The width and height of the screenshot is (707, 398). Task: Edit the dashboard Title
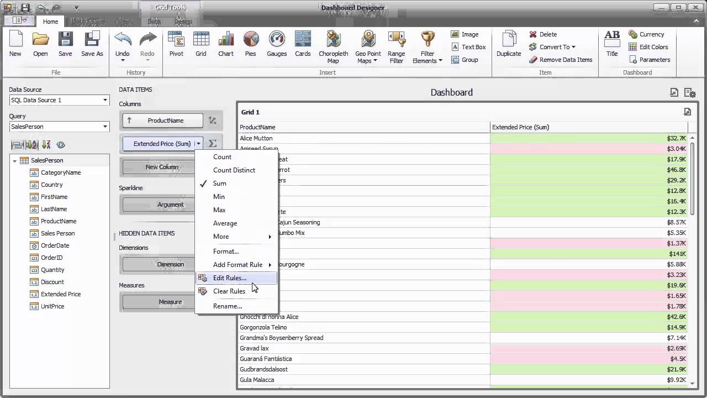pyautogui.click(x=612, y=44)
